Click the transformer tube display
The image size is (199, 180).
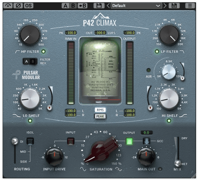[100, 71]
